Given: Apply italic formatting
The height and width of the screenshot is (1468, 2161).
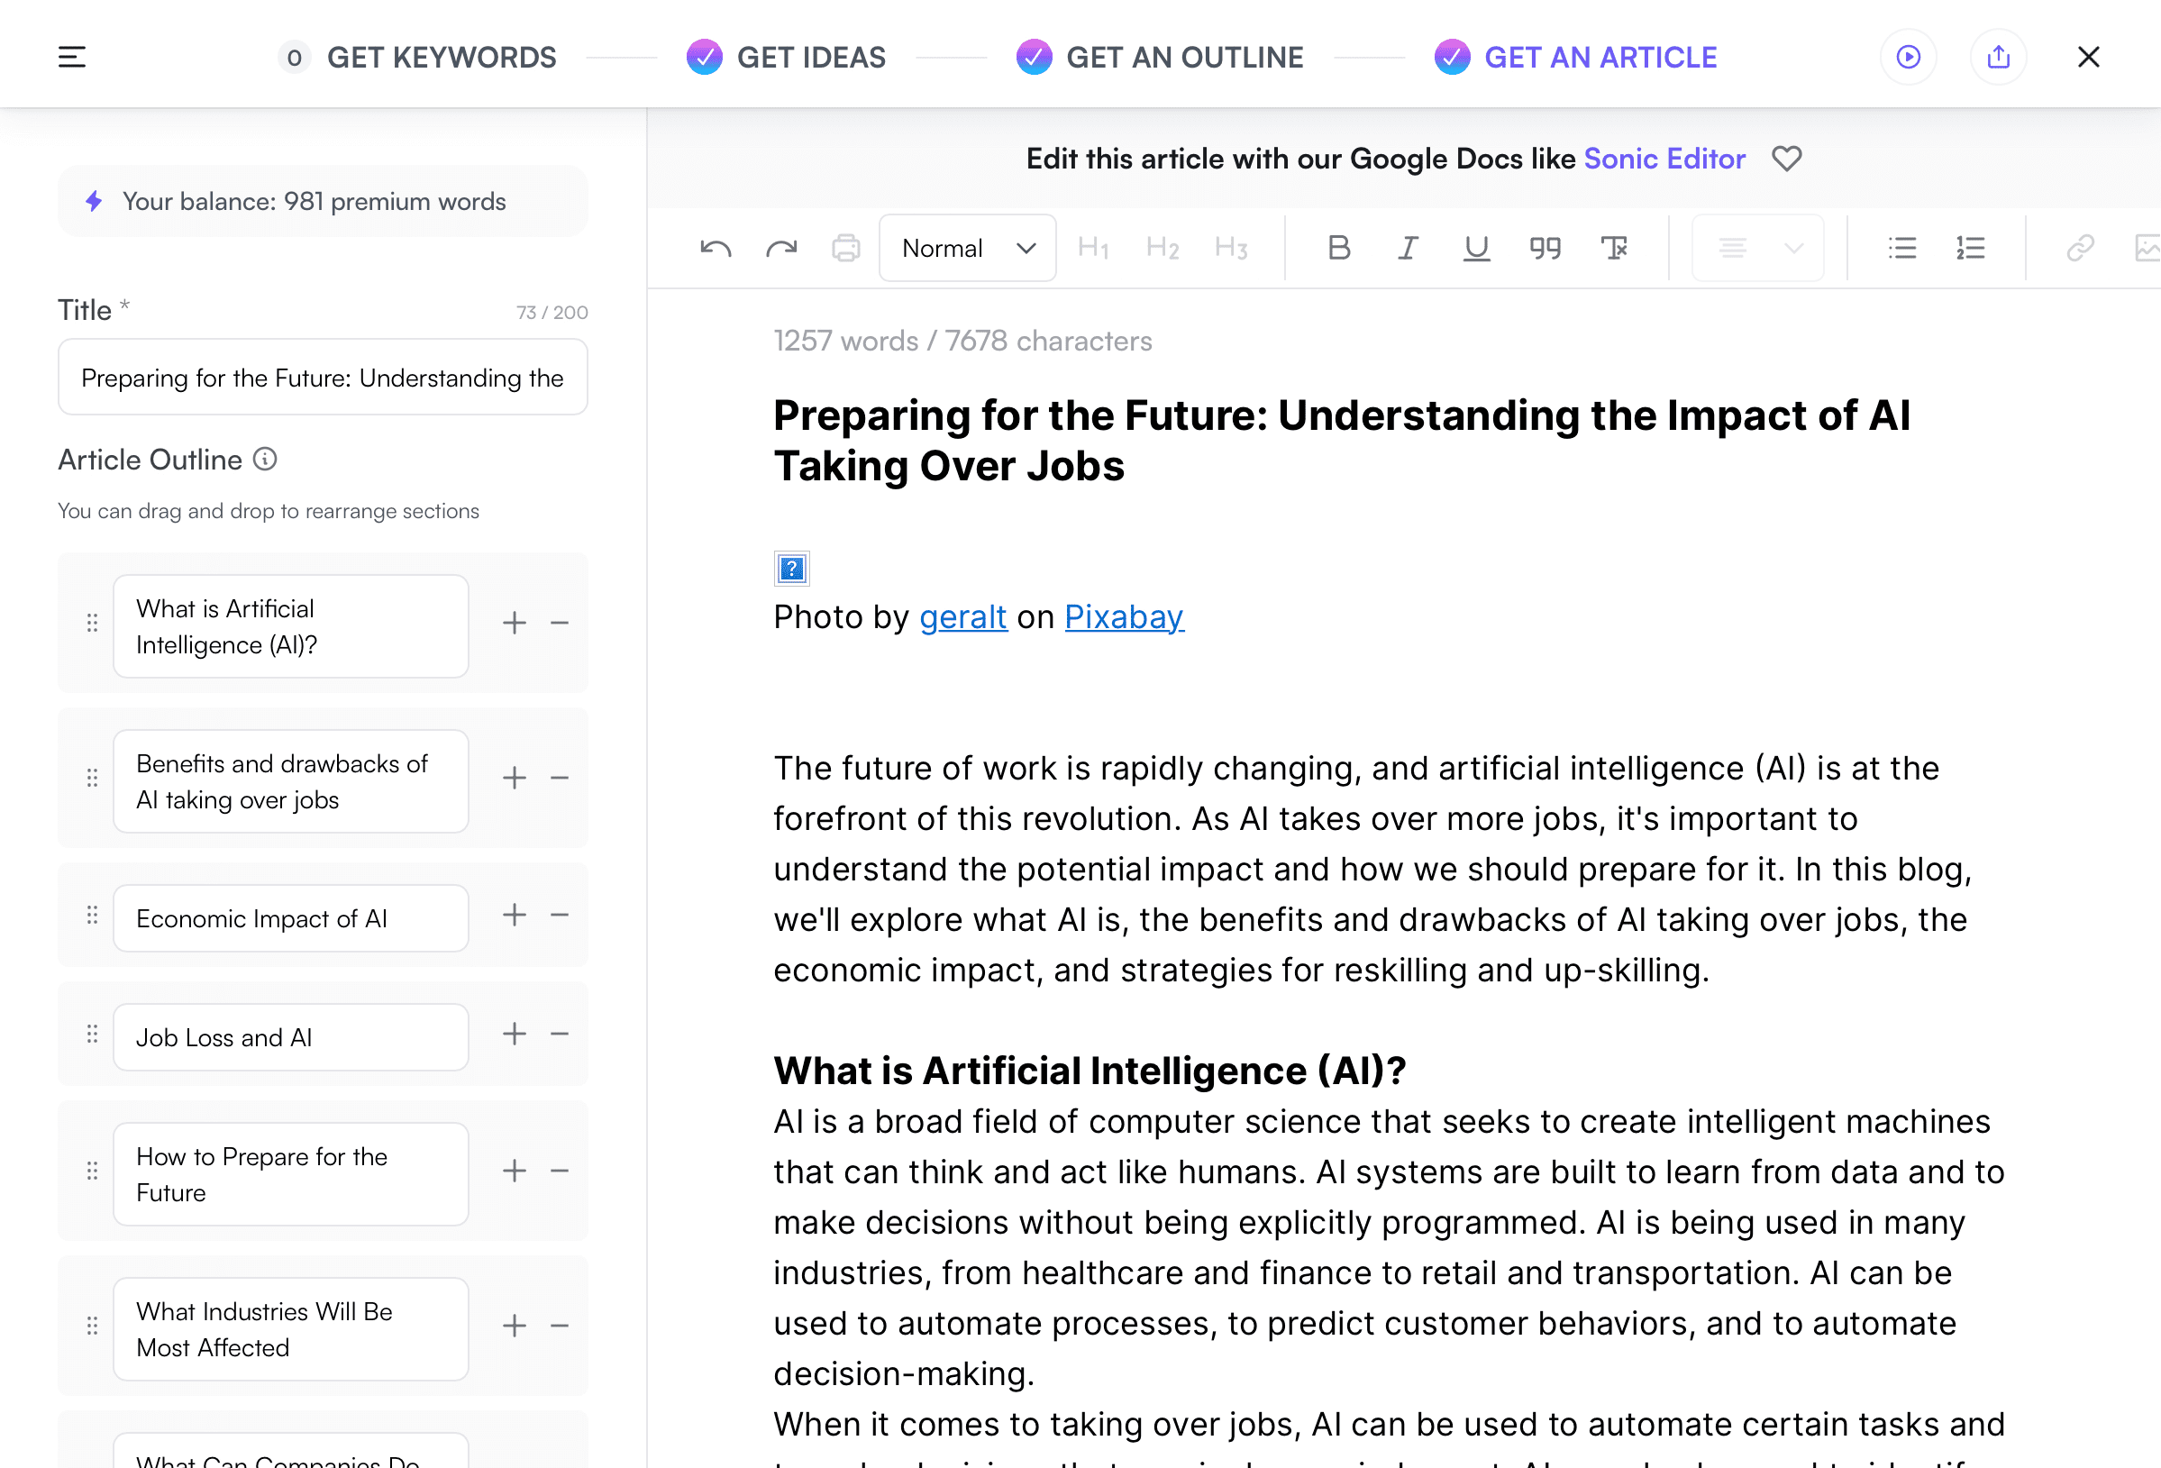Looking at the screenshot, I should point(1407,247).
